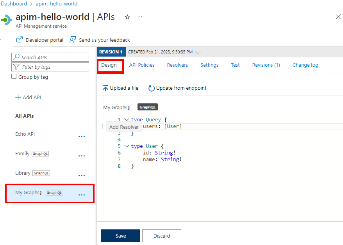Click the GraphQL tag on Family API

point(40,154)
